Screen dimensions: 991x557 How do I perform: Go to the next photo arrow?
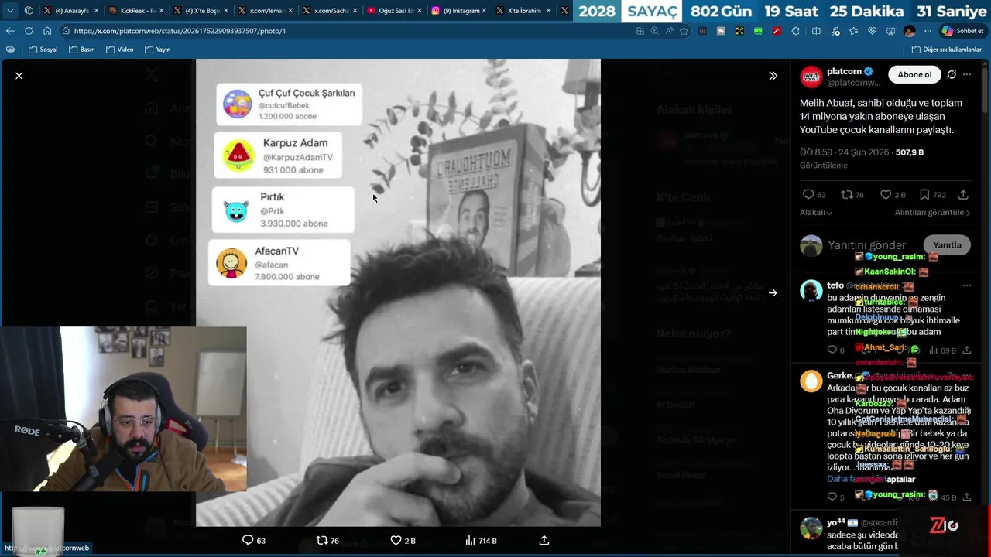(773, 293)
